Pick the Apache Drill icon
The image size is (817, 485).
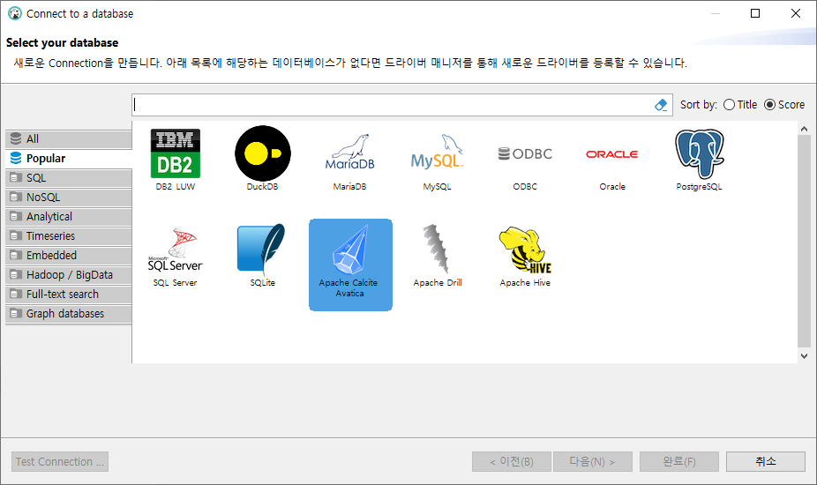437,249
